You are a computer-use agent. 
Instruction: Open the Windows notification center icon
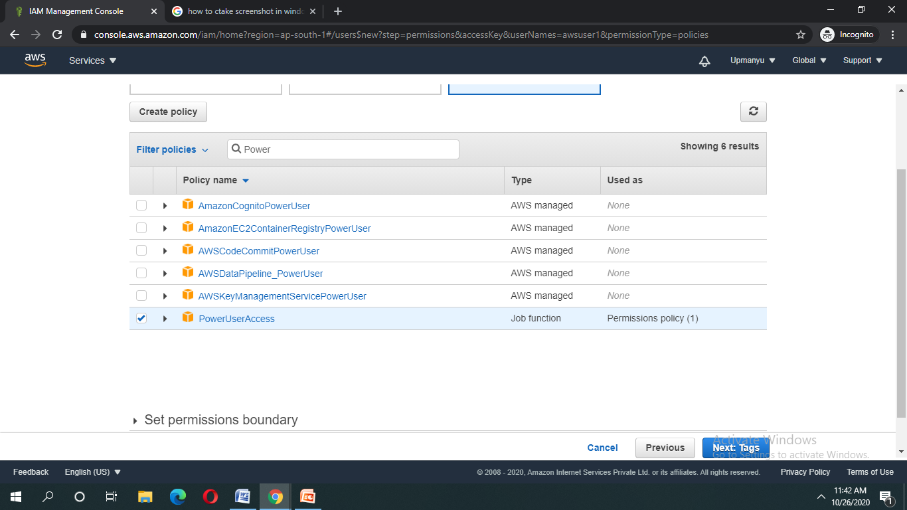pos(885,497)
